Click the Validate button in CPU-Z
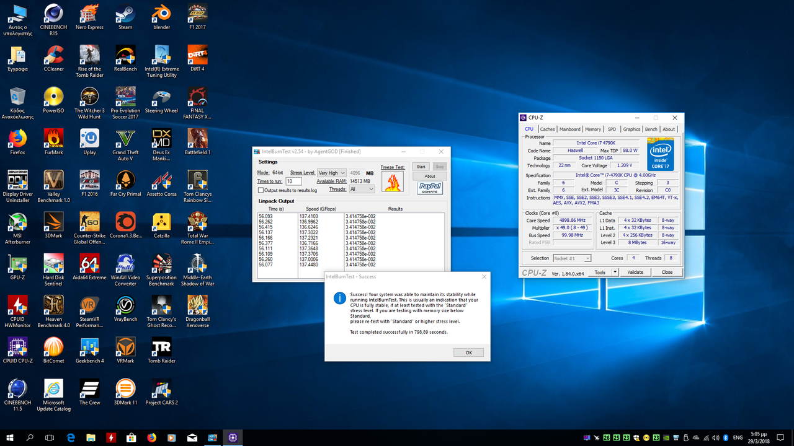794x446 pixels. click(635, 272)
